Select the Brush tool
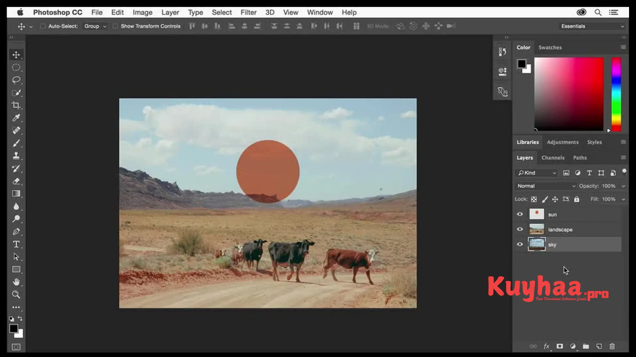Viewport: 636px width, 357px height. (16, 143)
